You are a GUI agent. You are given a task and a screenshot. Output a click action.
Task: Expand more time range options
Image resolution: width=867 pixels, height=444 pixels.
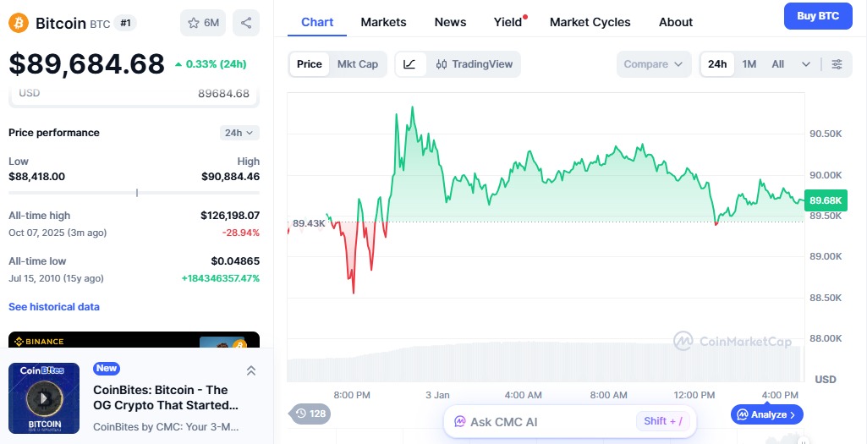805,64
